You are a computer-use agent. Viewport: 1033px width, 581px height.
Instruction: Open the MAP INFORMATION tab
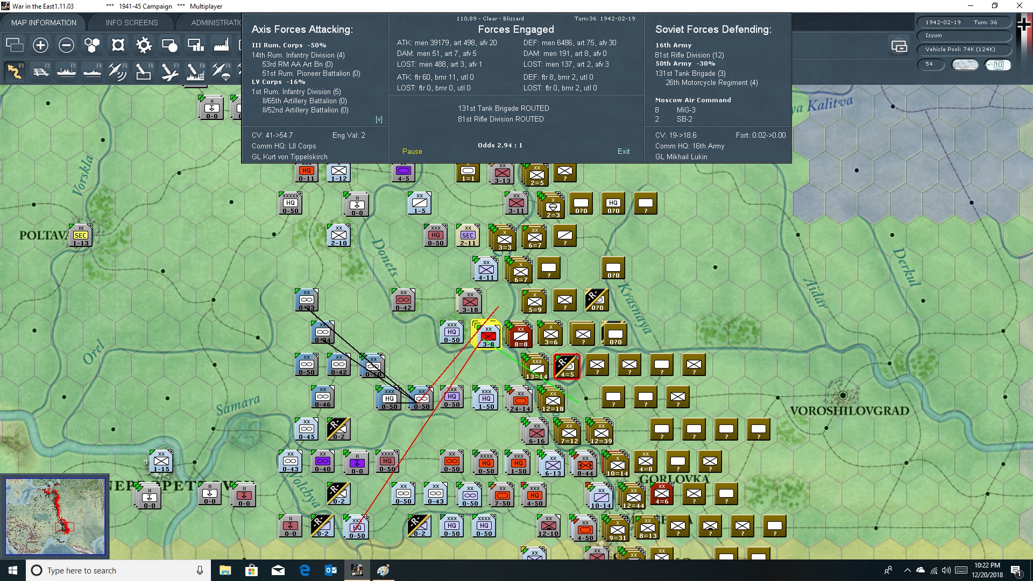(x=44, y=23)
